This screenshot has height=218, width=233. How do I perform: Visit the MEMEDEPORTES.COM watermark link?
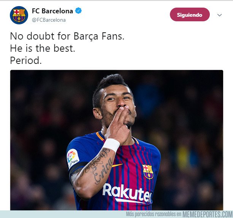208,214
